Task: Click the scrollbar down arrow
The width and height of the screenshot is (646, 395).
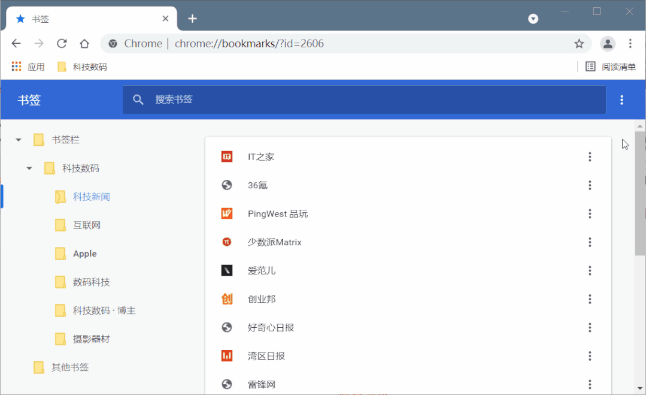Action: (x=640, y=388)
